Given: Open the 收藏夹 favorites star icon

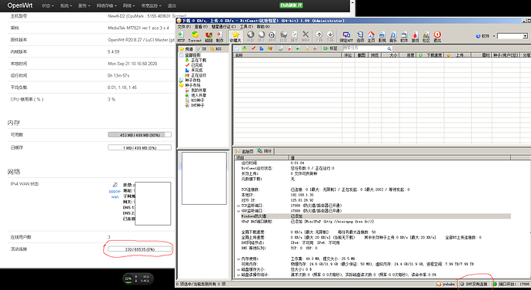Looking at the screenshot, I should [235, 36].
